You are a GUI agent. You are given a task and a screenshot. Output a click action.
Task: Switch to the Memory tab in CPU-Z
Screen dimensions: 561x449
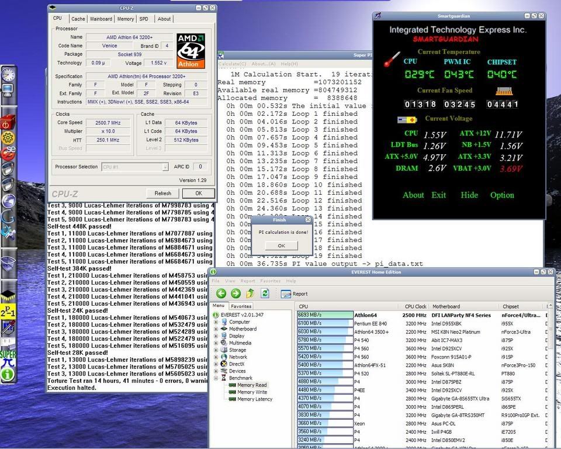tap(126, 19)
